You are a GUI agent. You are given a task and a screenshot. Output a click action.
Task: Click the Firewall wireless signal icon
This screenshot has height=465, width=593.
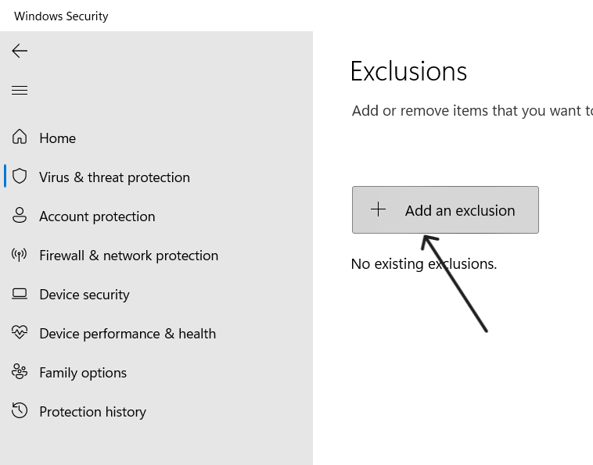click(x=20, y=255)
